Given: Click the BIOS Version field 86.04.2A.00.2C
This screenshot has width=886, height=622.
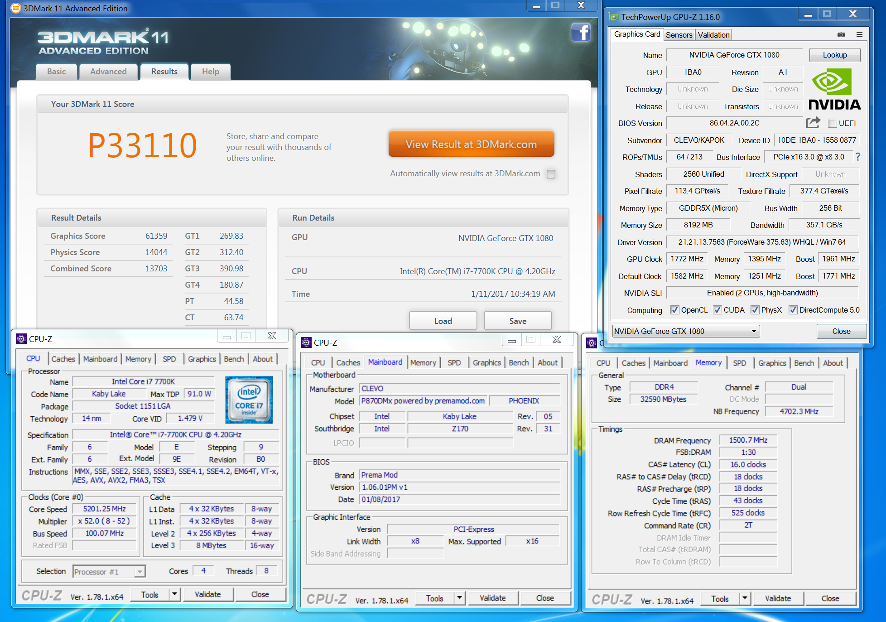Looking at the screenshot, I should point(734,123).
